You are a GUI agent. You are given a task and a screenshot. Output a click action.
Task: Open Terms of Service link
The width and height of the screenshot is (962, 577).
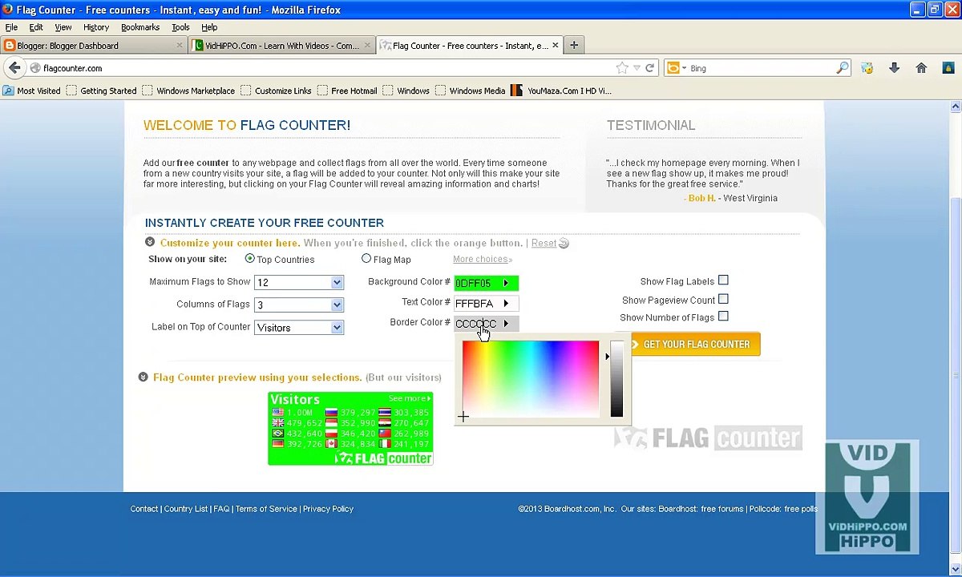[266, 509]
